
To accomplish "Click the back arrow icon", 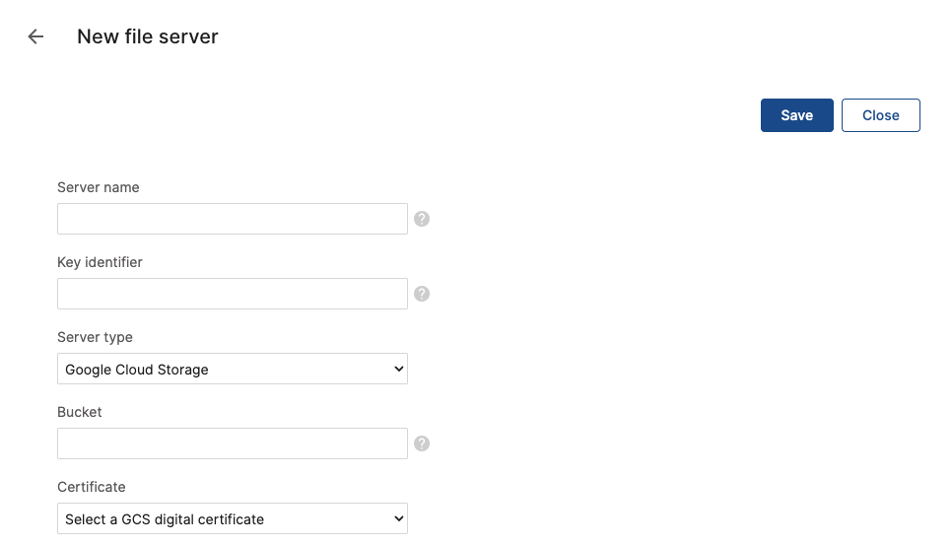I will tap(35, 36).
